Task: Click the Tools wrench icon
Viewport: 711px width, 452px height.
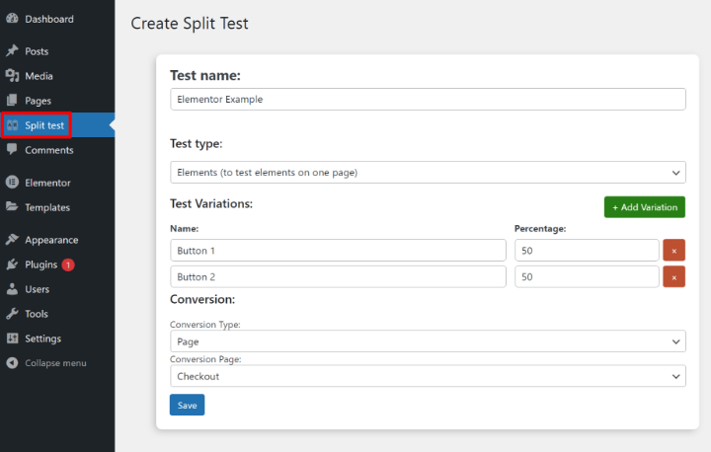Action: click(12, 314)
